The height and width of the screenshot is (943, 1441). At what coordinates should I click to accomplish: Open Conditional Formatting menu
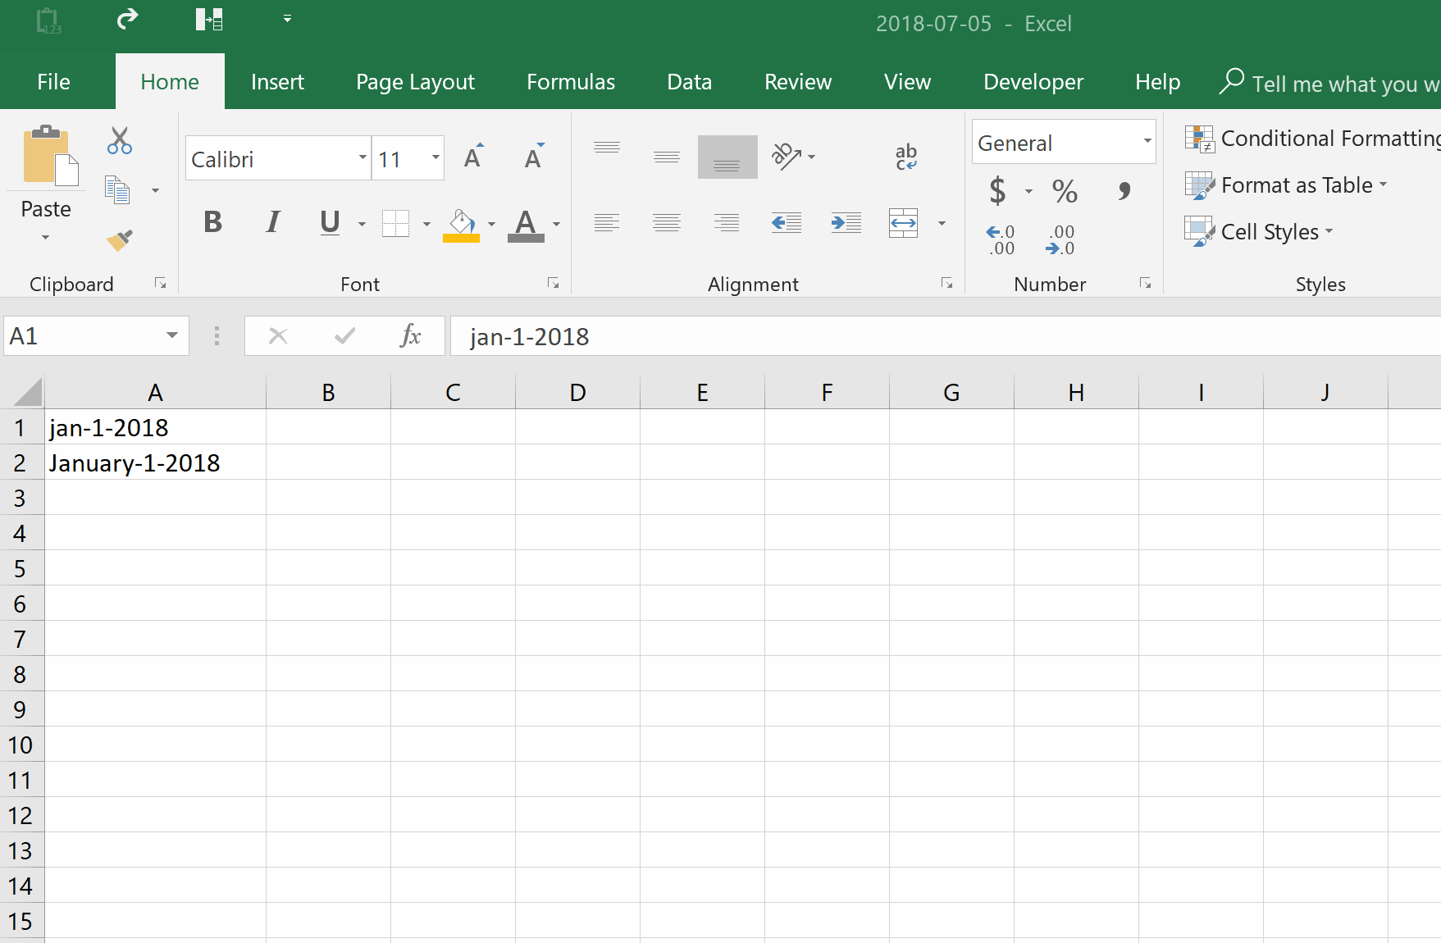tap(1313, 139)
